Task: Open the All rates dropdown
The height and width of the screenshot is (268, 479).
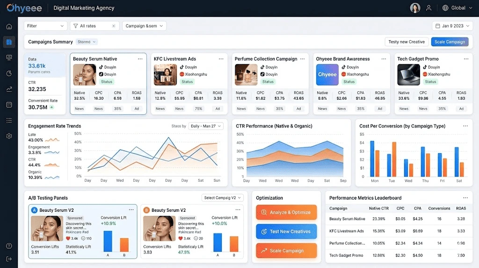Action: 94,26
